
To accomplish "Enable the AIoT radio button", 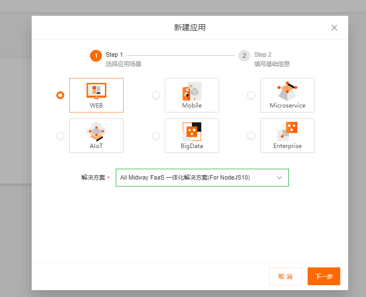I will (x=60, y=136).
